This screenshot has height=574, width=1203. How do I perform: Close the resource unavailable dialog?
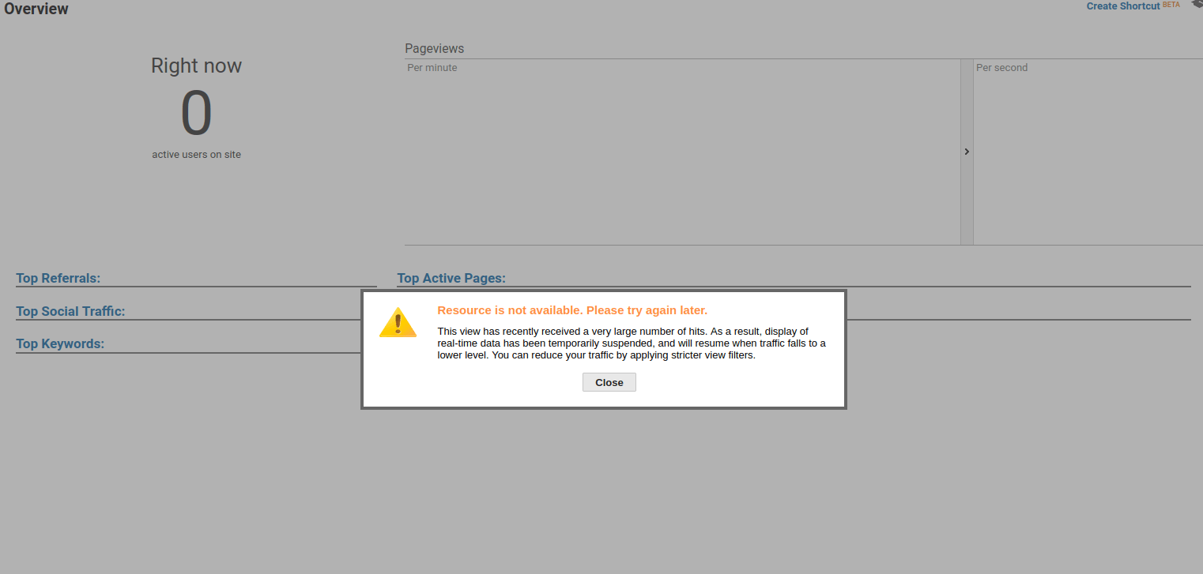[x=609, y=382]
